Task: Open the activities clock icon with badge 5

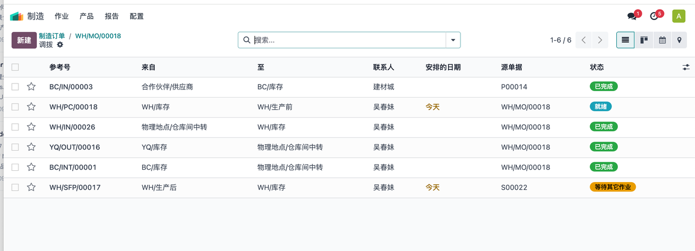Action: (654, 16)
